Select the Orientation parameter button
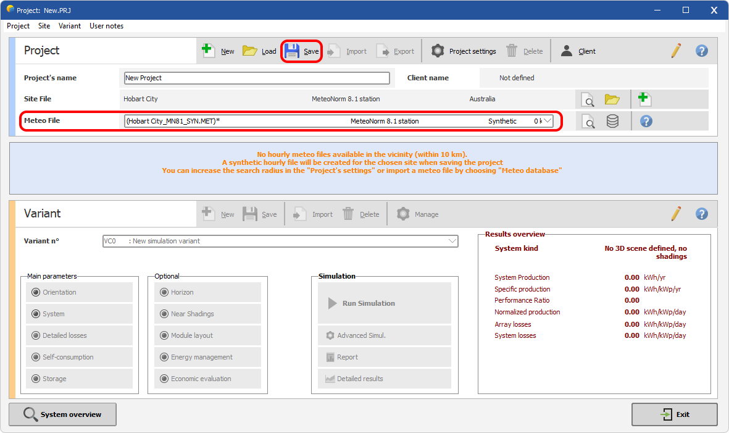 [x=80, y=292]
